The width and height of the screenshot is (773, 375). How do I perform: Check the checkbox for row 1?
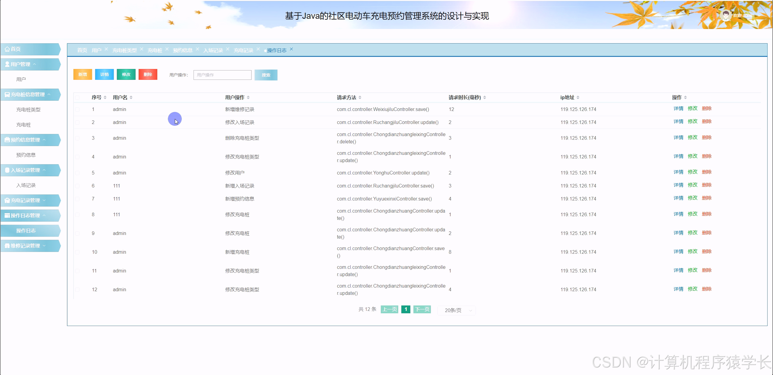(x=77, y=109)
